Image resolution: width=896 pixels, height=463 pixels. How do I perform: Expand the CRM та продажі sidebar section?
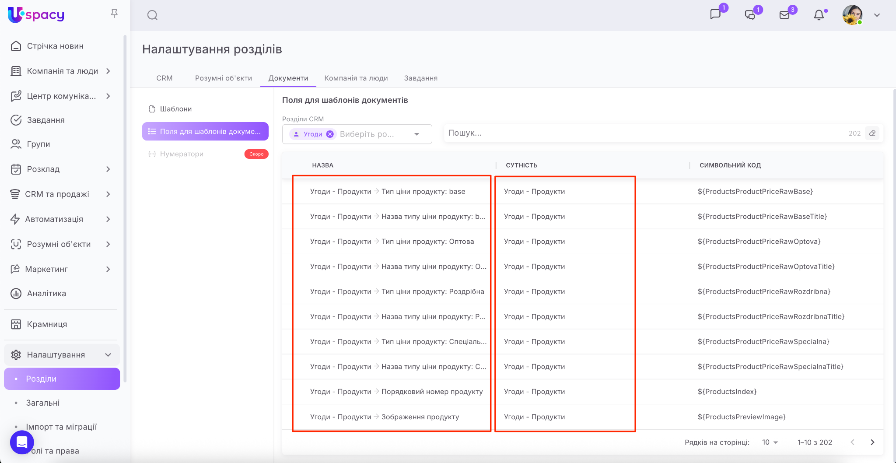pos(108,194)
